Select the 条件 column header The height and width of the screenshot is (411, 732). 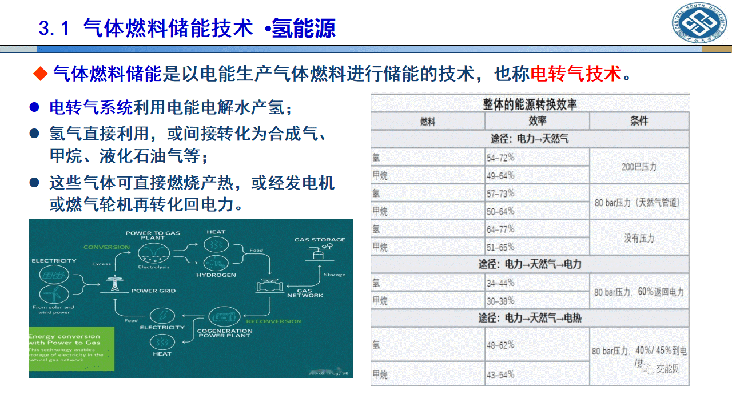coord(639,121)
